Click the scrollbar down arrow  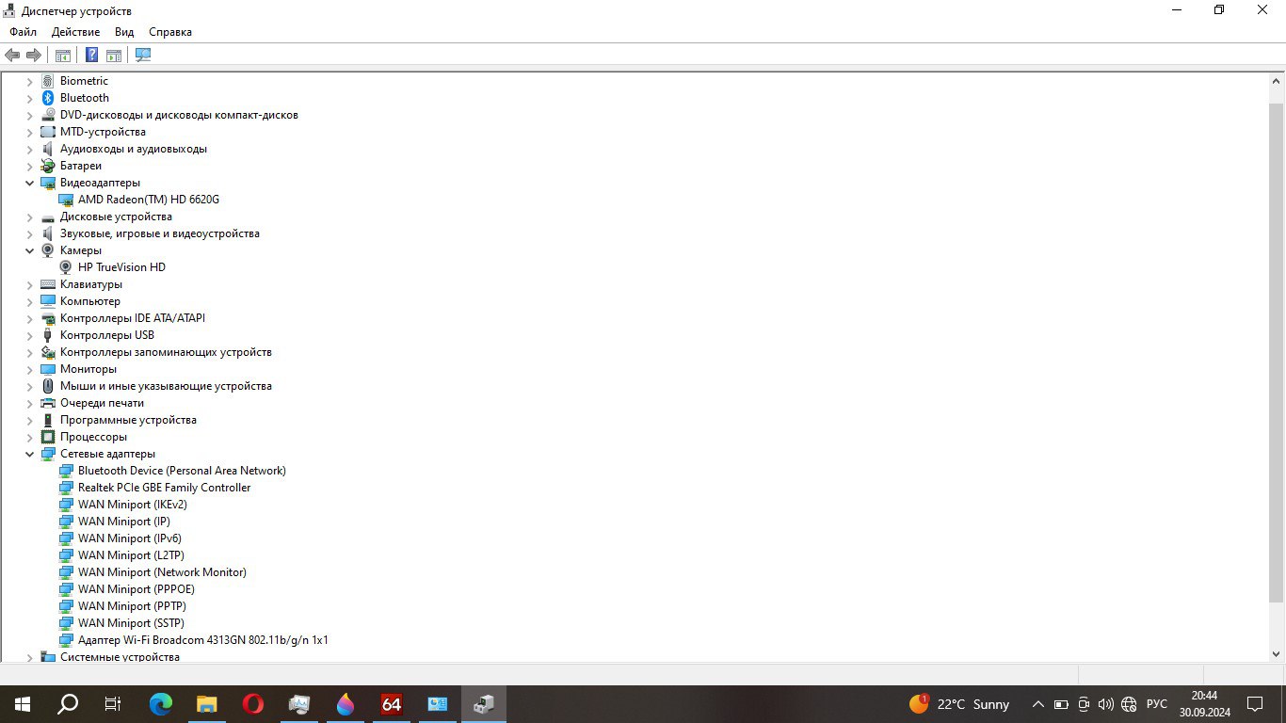[1278, 653]
